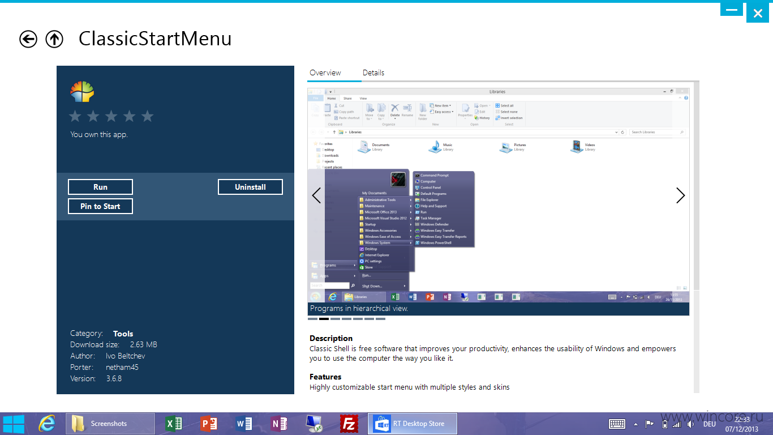The width and height of the screenshot is (773, 435).
Task: Click the battery status tray icon
Action: point(664,424)
